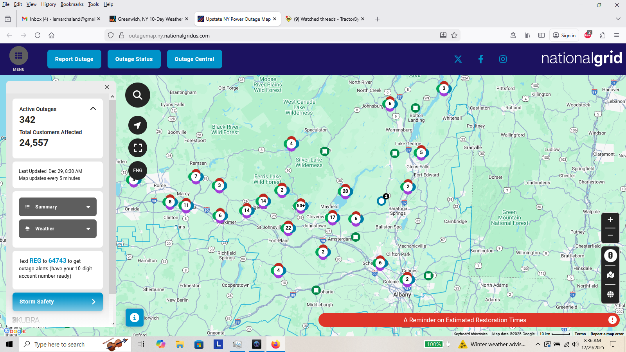626x352 pixels.
Task: Click the Report Outage button
Action: [74, 59]
